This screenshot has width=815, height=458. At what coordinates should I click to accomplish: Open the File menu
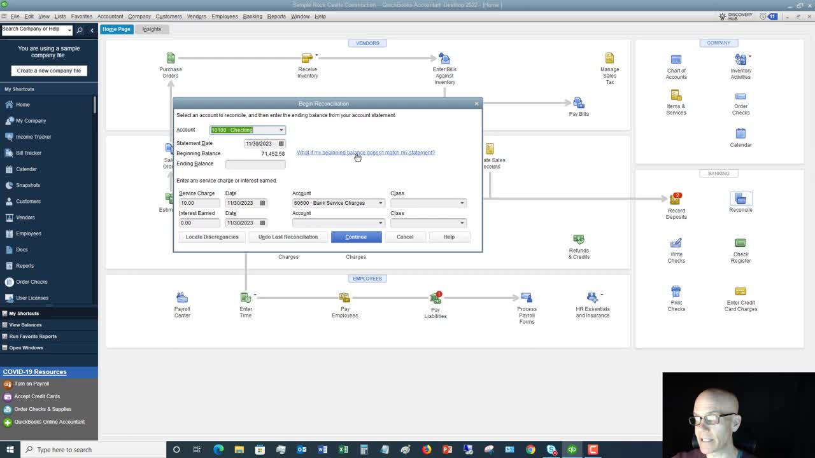tap(15, 17)
